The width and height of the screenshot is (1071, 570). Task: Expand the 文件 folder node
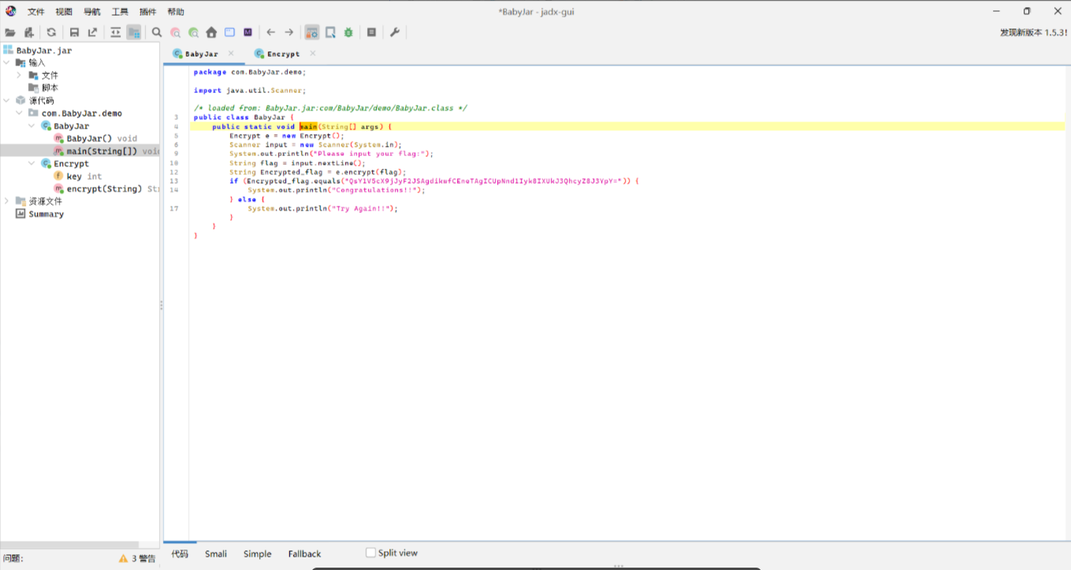pos(20,75)
